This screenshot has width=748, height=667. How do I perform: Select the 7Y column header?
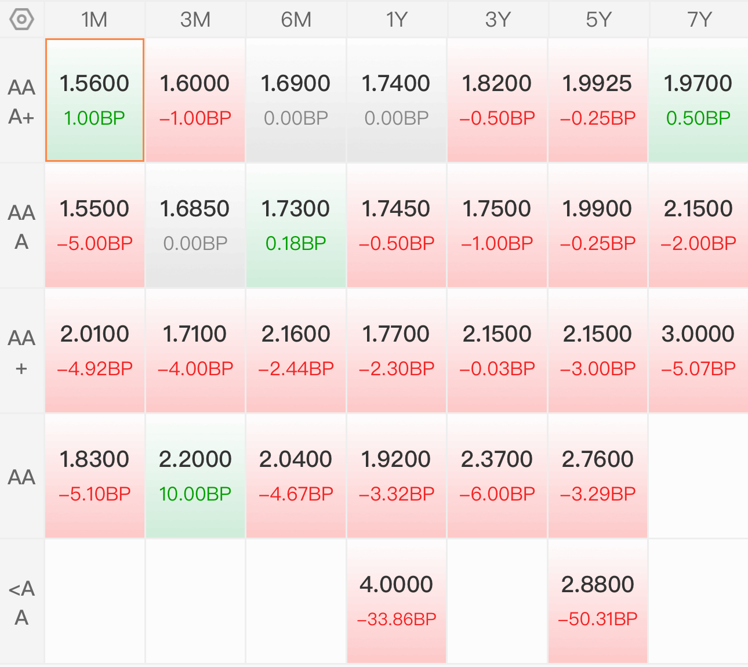tap(699, 20)
